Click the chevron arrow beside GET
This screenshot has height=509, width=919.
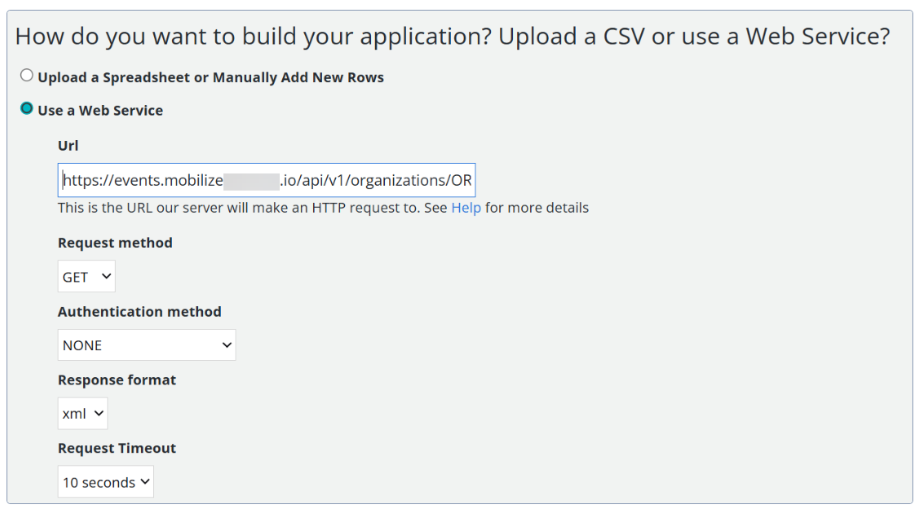point(106,276)
